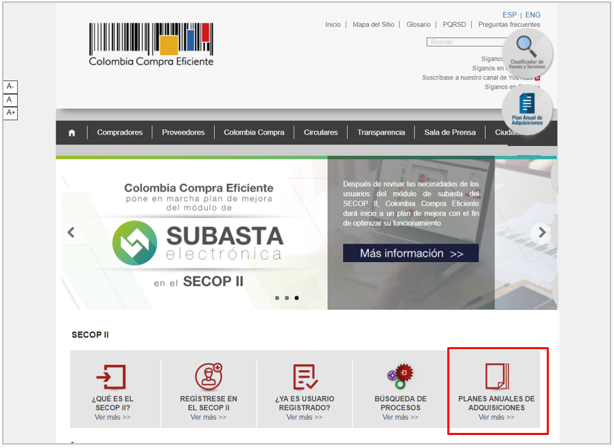This screenshot has width=614, height=448.
Task: Click the Regístrese en el SECOP II user icon
Action: click(x=209, y=377)
